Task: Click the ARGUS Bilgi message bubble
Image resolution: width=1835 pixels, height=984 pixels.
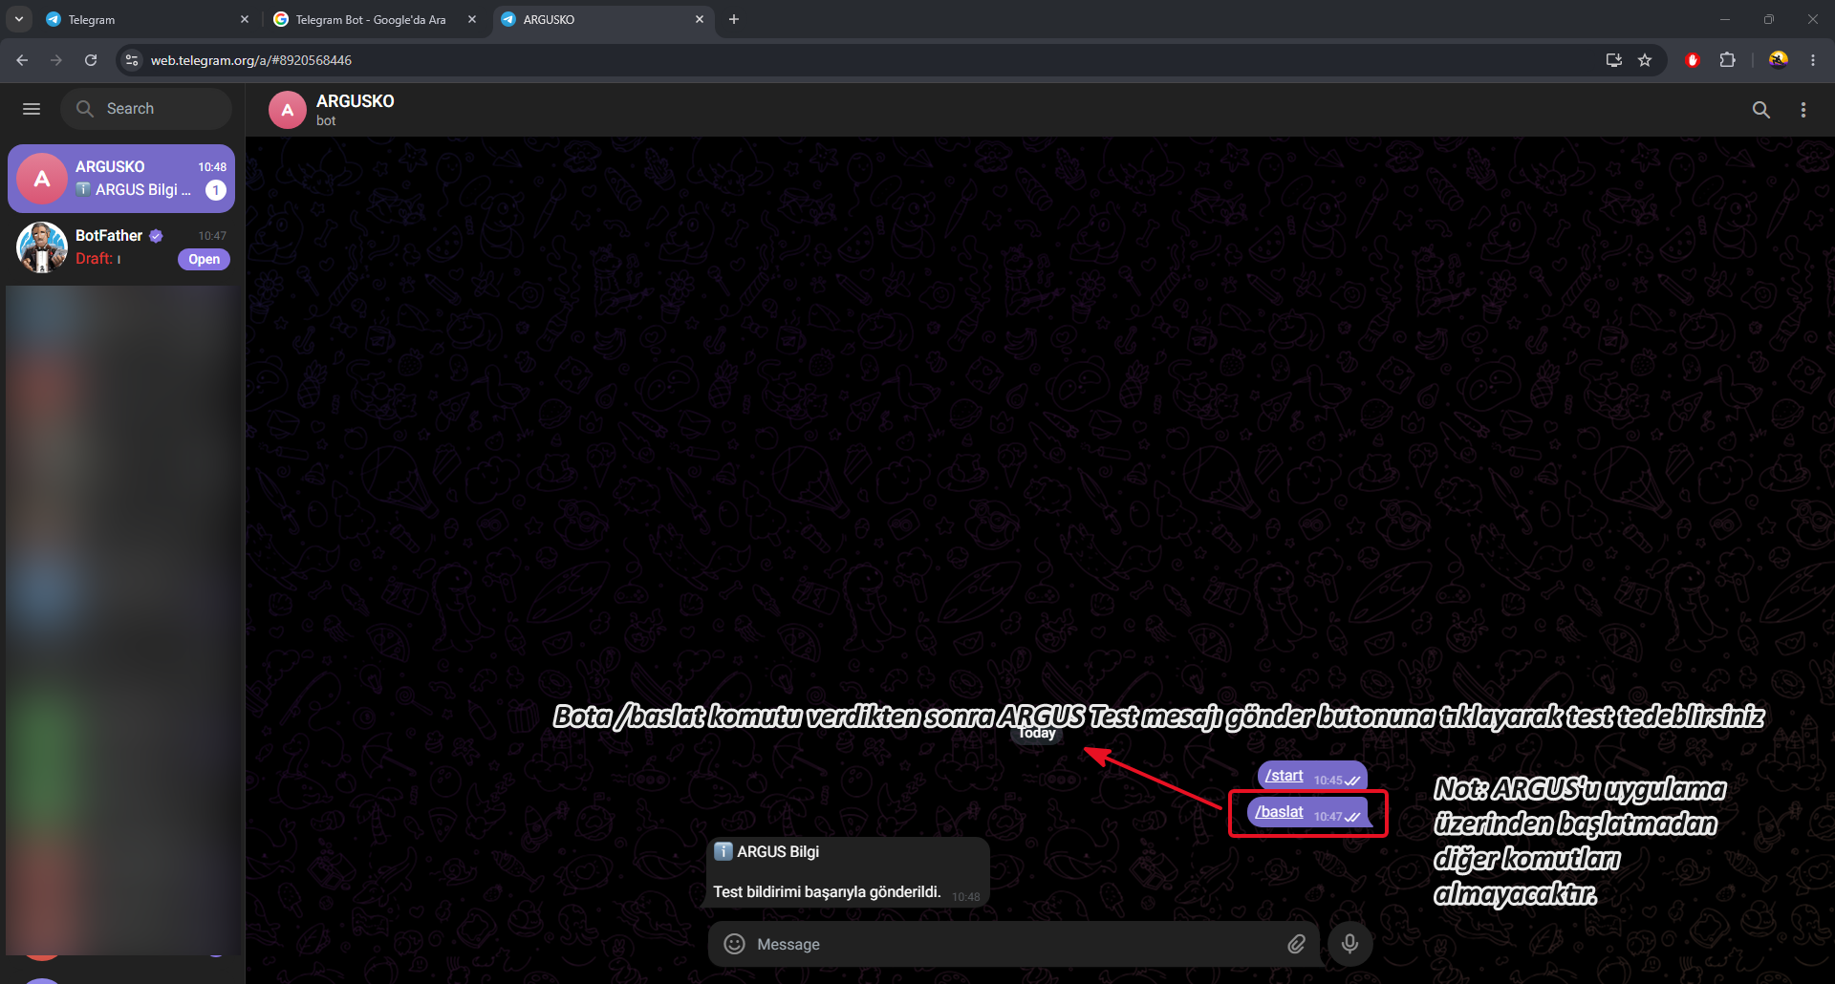Action: 847,872
